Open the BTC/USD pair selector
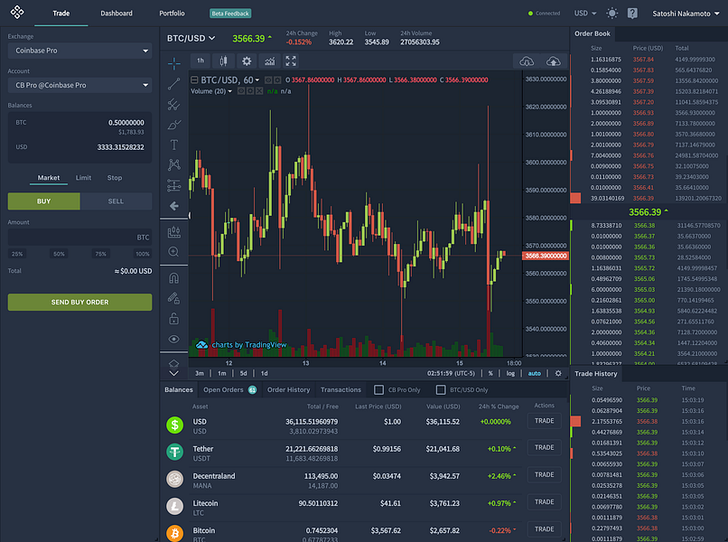728x542 pixels. (191, 38)
